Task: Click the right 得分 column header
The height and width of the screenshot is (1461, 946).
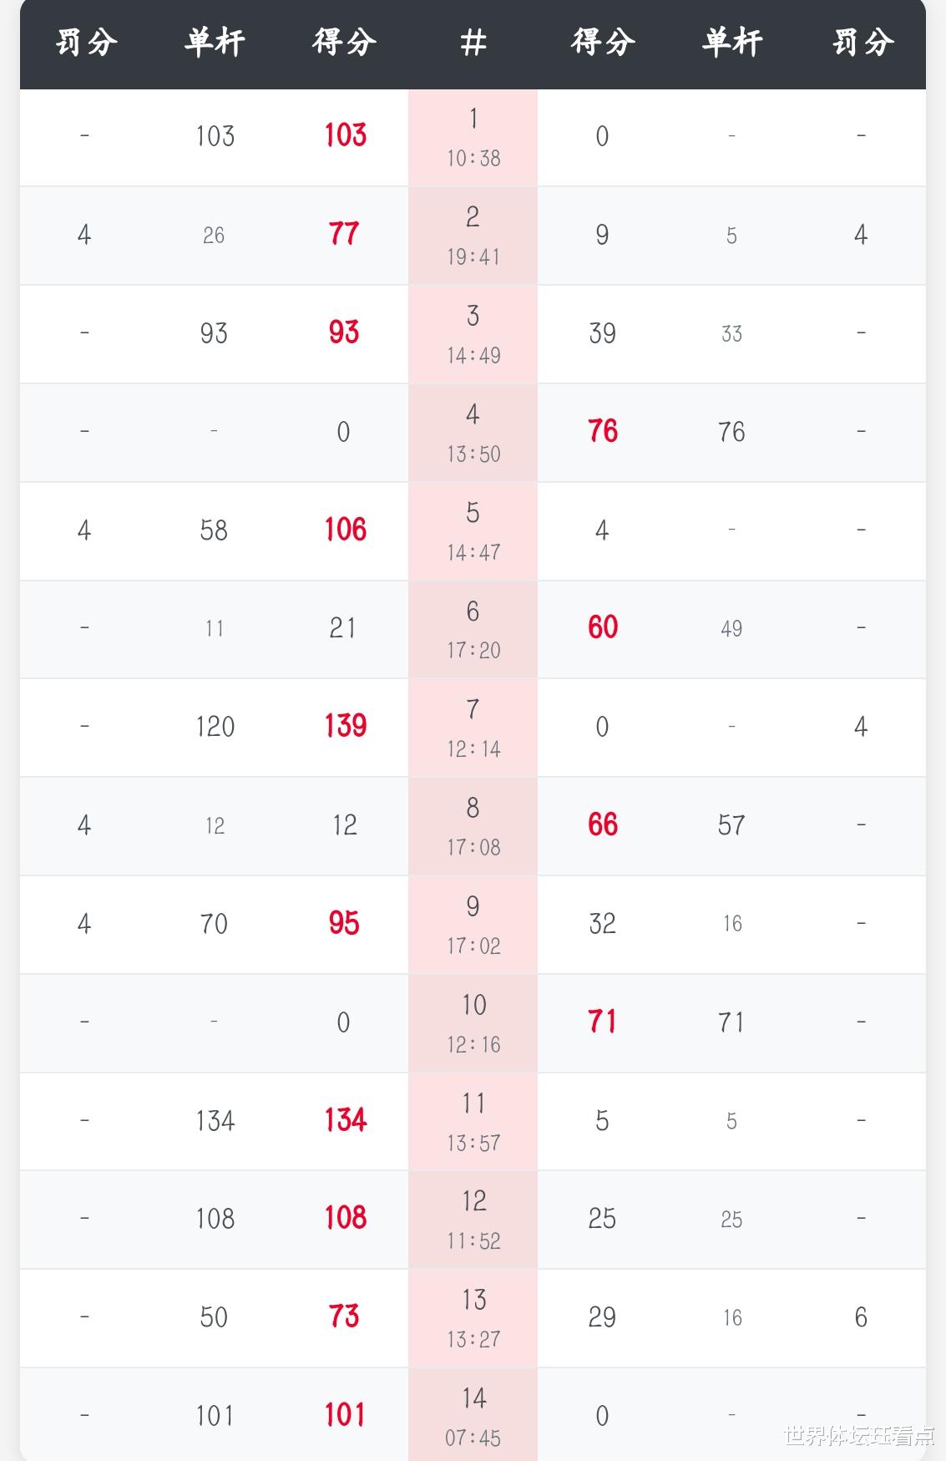Action: pyautogui.click(x=602, y=43)
